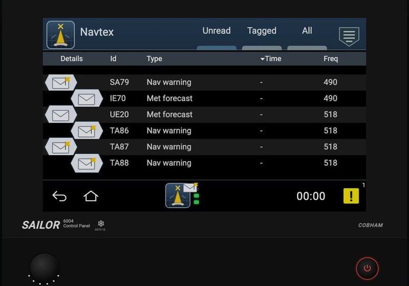Click Nav warning type in SA79 row
Image resolution: width=409 pixels, height=286 pixels.
coord(169,83)
